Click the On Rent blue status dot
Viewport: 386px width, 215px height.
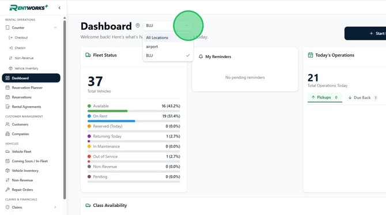(89, 116)
